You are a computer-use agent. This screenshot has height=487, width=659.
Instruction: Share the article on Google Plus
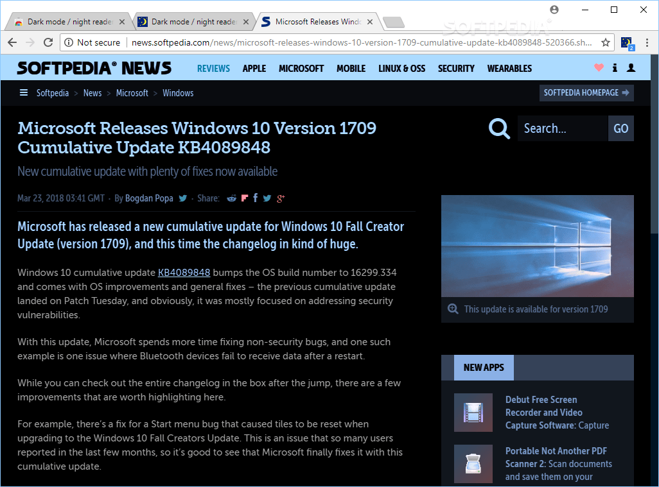click(281, 198)
